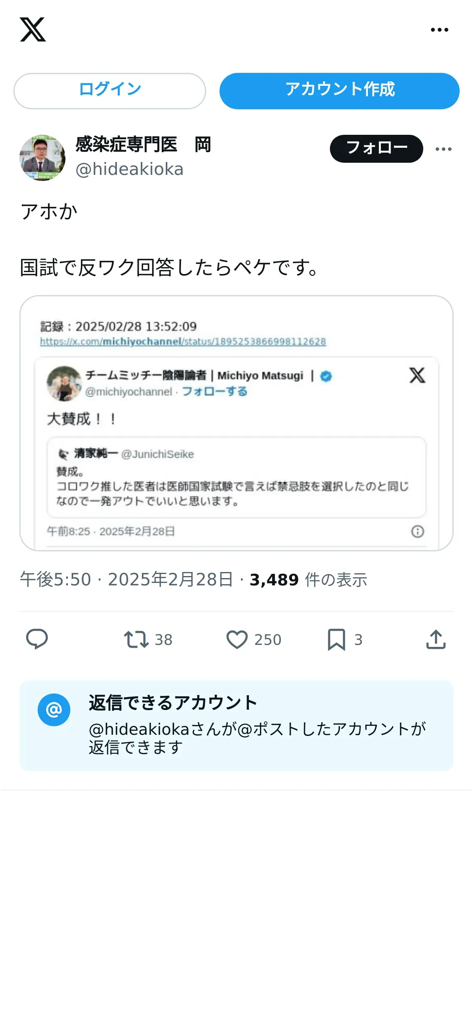Click the reply speech bubble icon
Screen dimensions: 473x1025
pyautogui.click(x=37, y=639)
